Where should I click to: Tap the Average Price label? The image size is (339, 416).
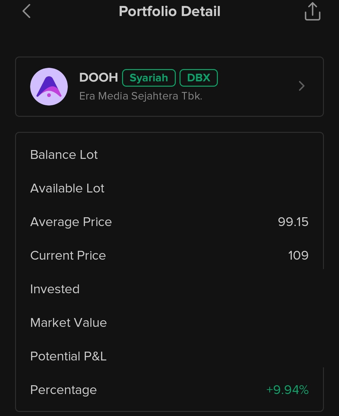[71, 222]
